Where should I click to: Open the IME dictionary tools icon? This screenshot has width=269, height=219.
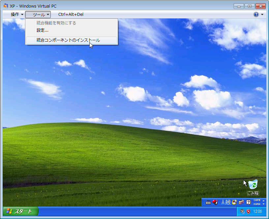click(234, 202)
